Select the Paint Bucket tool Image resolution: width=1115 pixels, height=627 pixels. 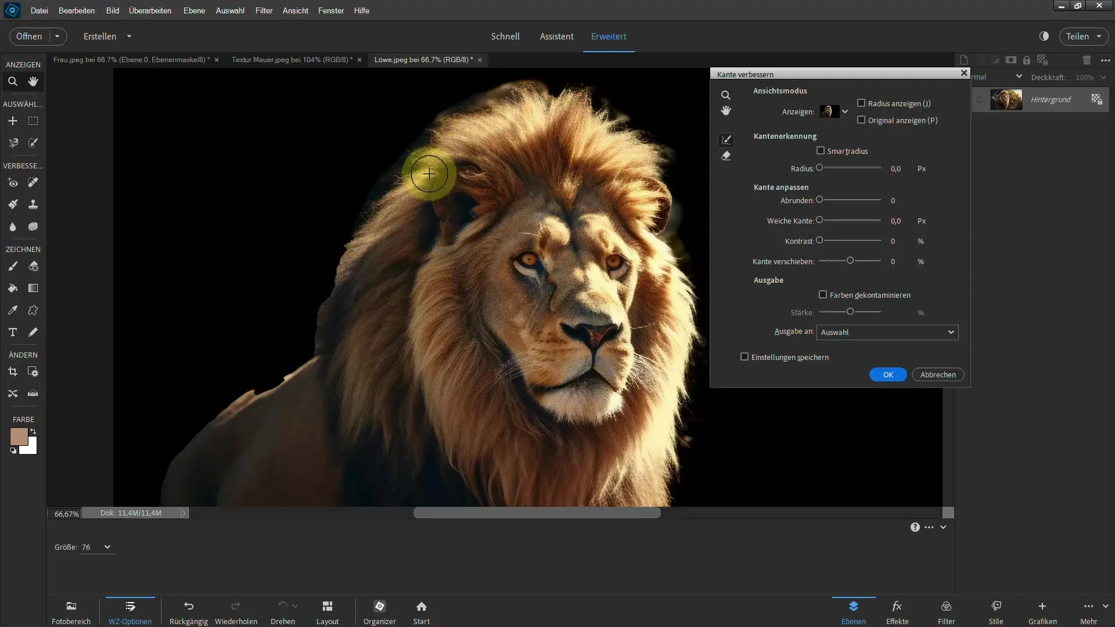tap(13, 288)
